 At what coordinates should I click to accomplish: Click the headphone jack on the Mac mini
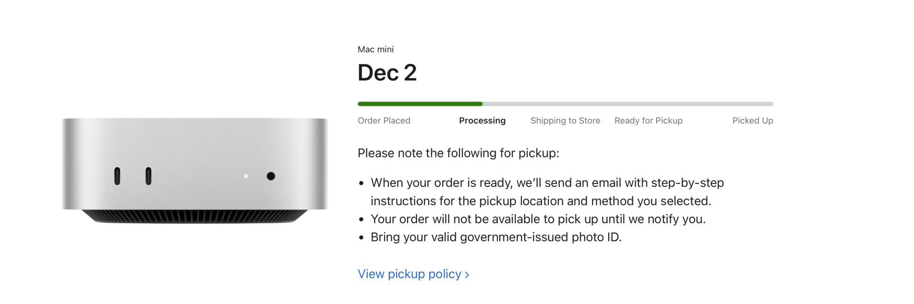pos(271,176)
